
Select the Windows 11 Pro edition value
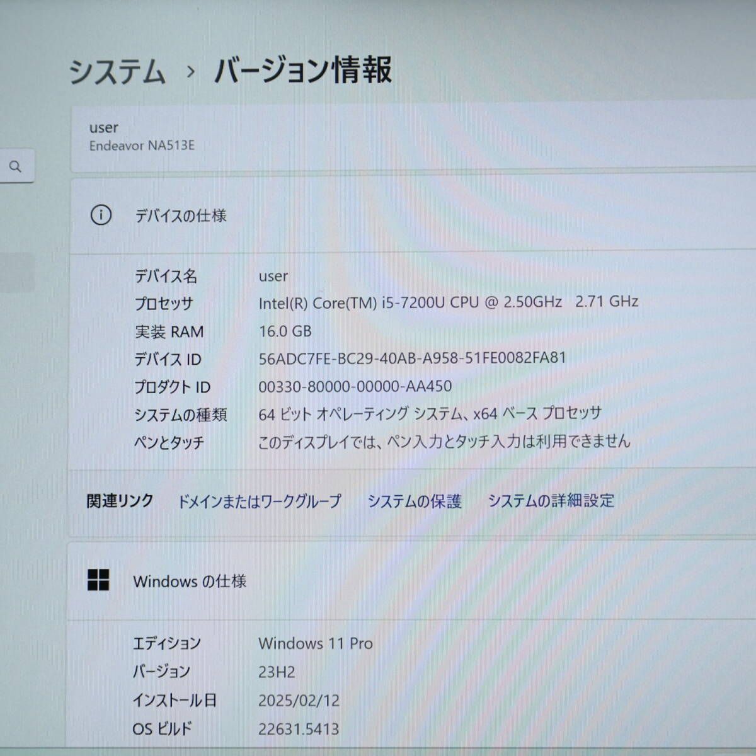tap(316, 643)
